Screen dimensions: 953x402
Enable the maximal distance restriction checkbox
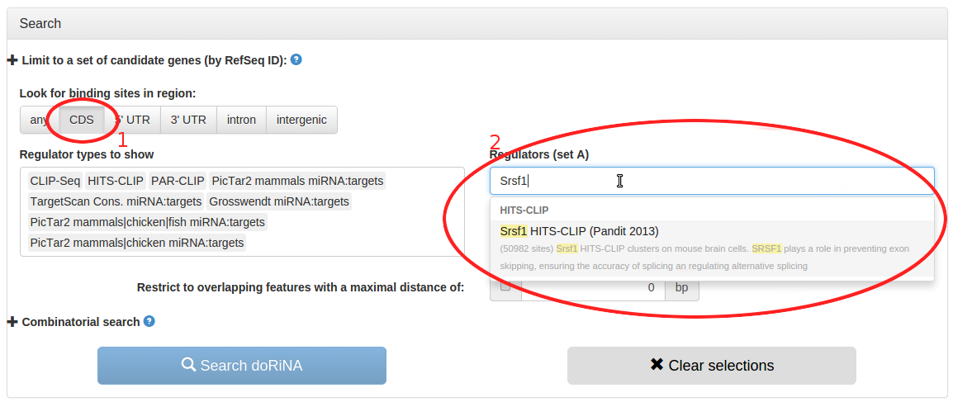click(x=505, y=287)
